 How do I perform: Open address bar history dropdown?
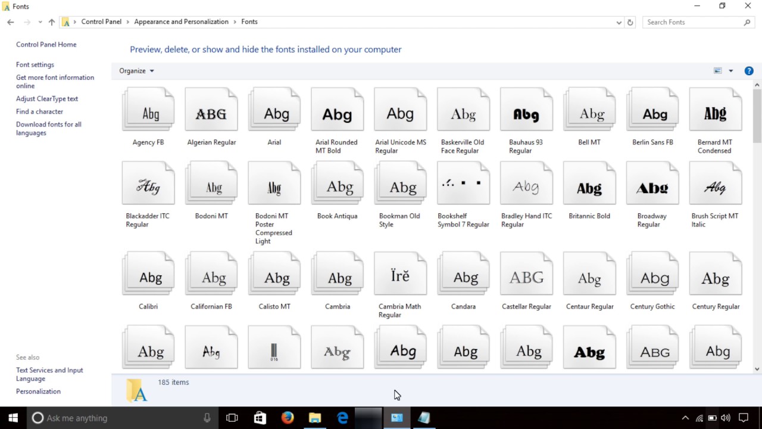(619, 22)
